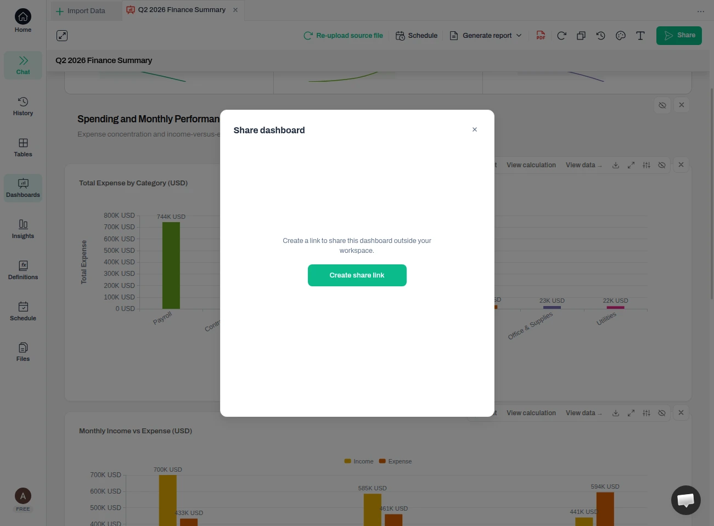Remove the Total Expense by Category chart

pyautogui.click(x=681, y=165)
